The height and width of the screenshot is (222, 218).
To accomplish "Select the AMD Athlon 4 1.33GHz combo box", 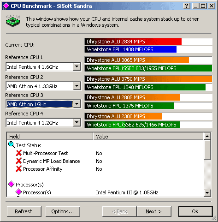I will [43, 86].
